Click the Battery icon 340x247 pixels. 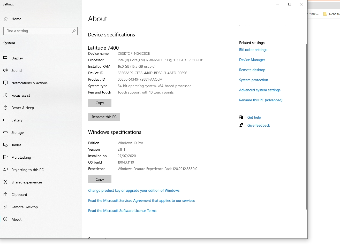point(5,120)
